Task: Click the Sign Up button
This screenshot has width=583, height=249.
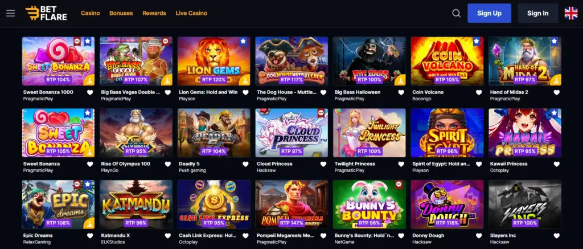Action: coord(489,13)
